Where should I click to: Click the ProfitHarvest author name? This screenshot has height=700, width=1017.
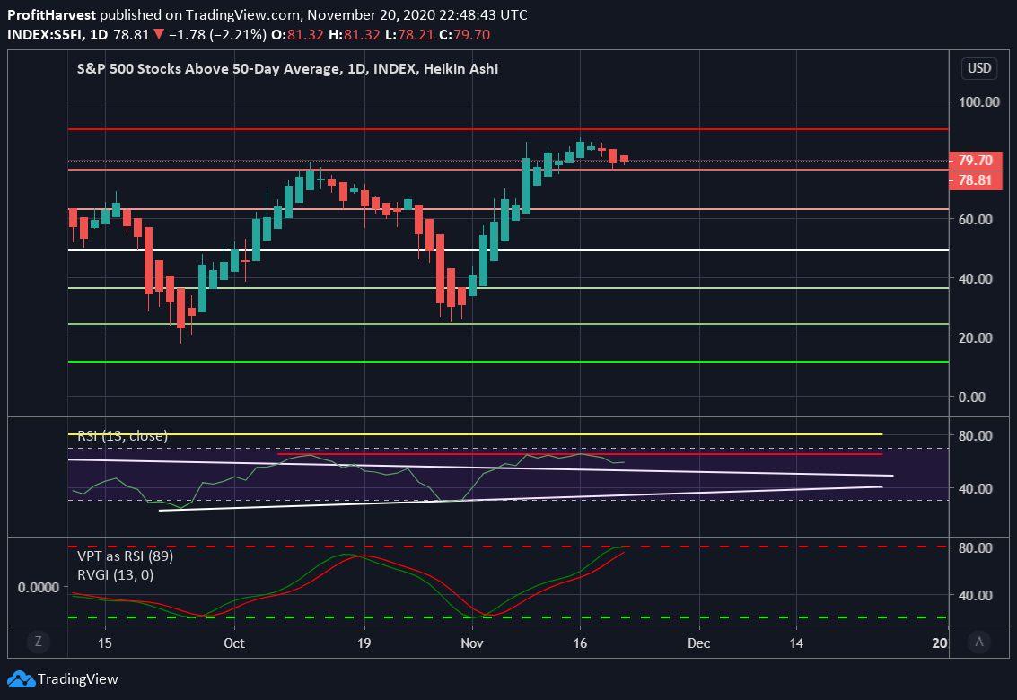[52, 15]
